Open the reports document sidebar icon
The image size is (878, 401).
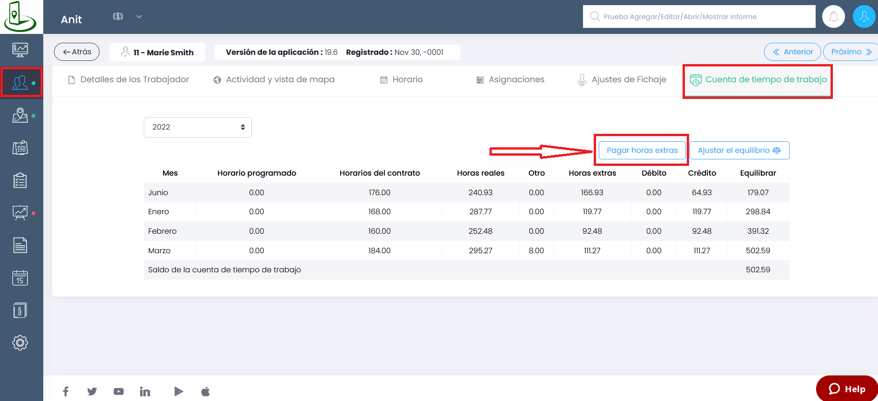click(20, 245)
